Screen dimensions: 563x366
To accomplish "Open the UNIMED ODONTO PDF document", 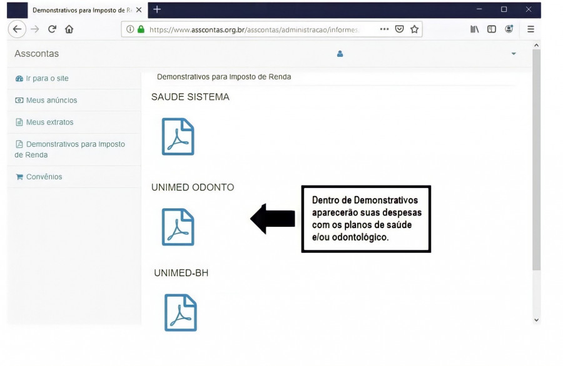I will pos(178,227).
